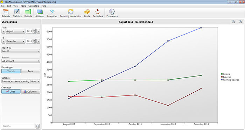Go to previous From month

(3, 31)
